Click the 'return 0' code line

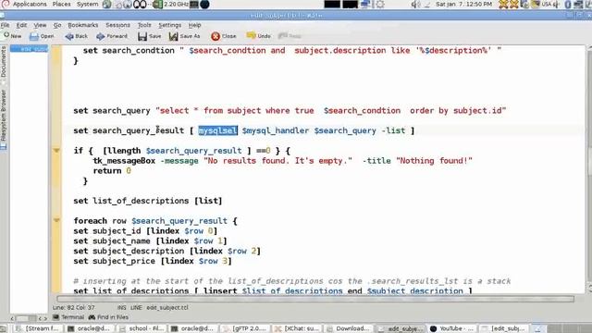[x=112, y=170]
